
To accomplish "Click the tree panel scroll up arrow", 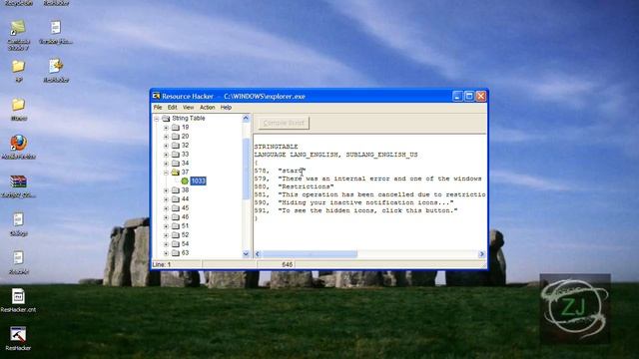I will coord(246,119).
